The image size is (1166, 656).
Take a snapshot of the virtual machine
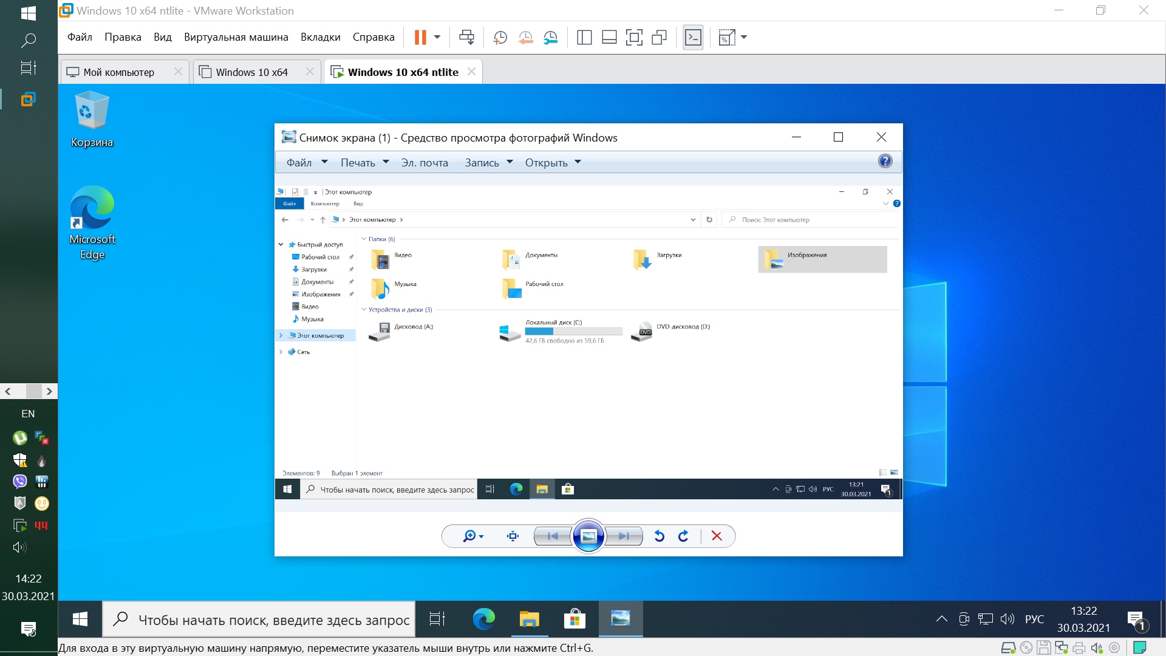tap(500, 38)
